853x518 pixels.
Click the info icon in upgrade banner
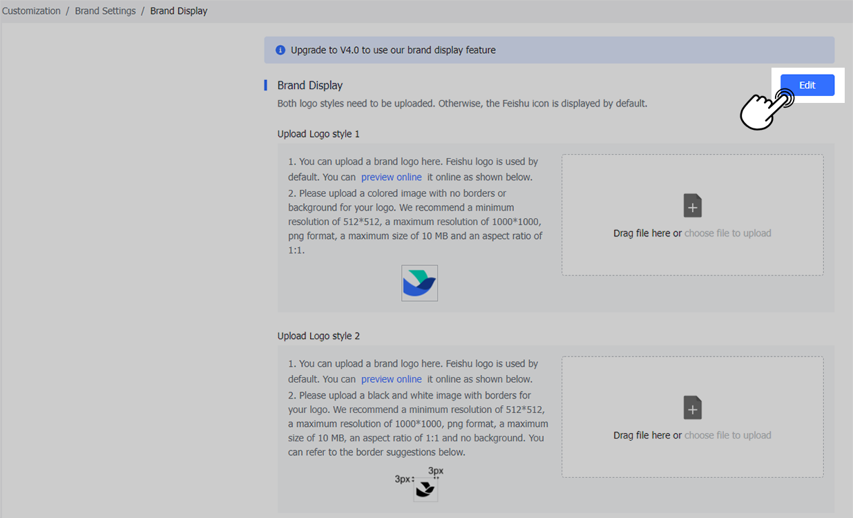pyautogui.click(x=280, y=50)
